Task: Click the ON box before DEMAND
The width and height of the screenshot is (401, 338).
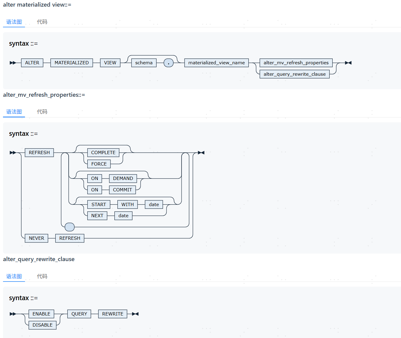Action: coord(95,178)
